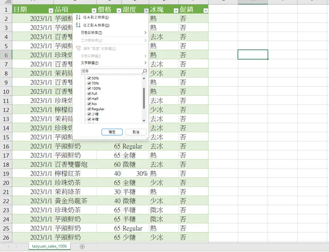This screenshot has height=252, width=329.
Task: Uncheck the 半糖 filter checkbox
Action: pos(89,119)
